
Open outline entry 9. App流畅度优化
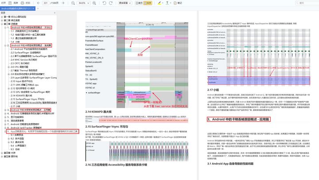[43, 131]
